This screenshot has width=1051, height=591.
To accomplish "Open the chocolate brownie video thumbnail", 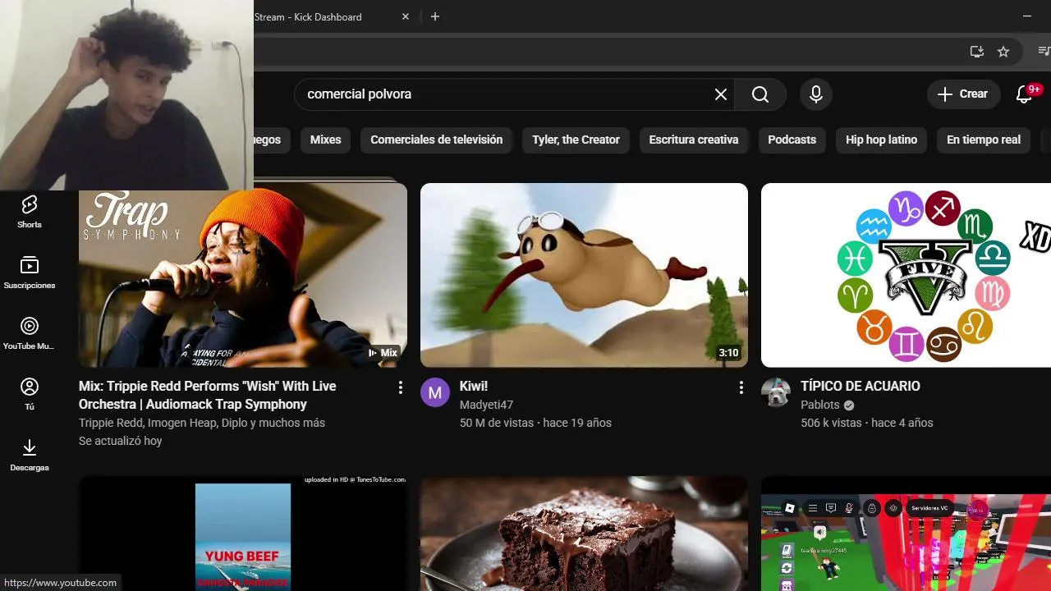I will (584, 534).
